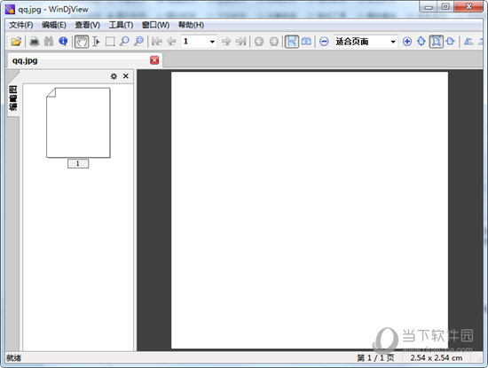Toggle fit page zoom mode
Image resolution: width=488 pixels, height=368 pixels.
(x=436, y=42)
